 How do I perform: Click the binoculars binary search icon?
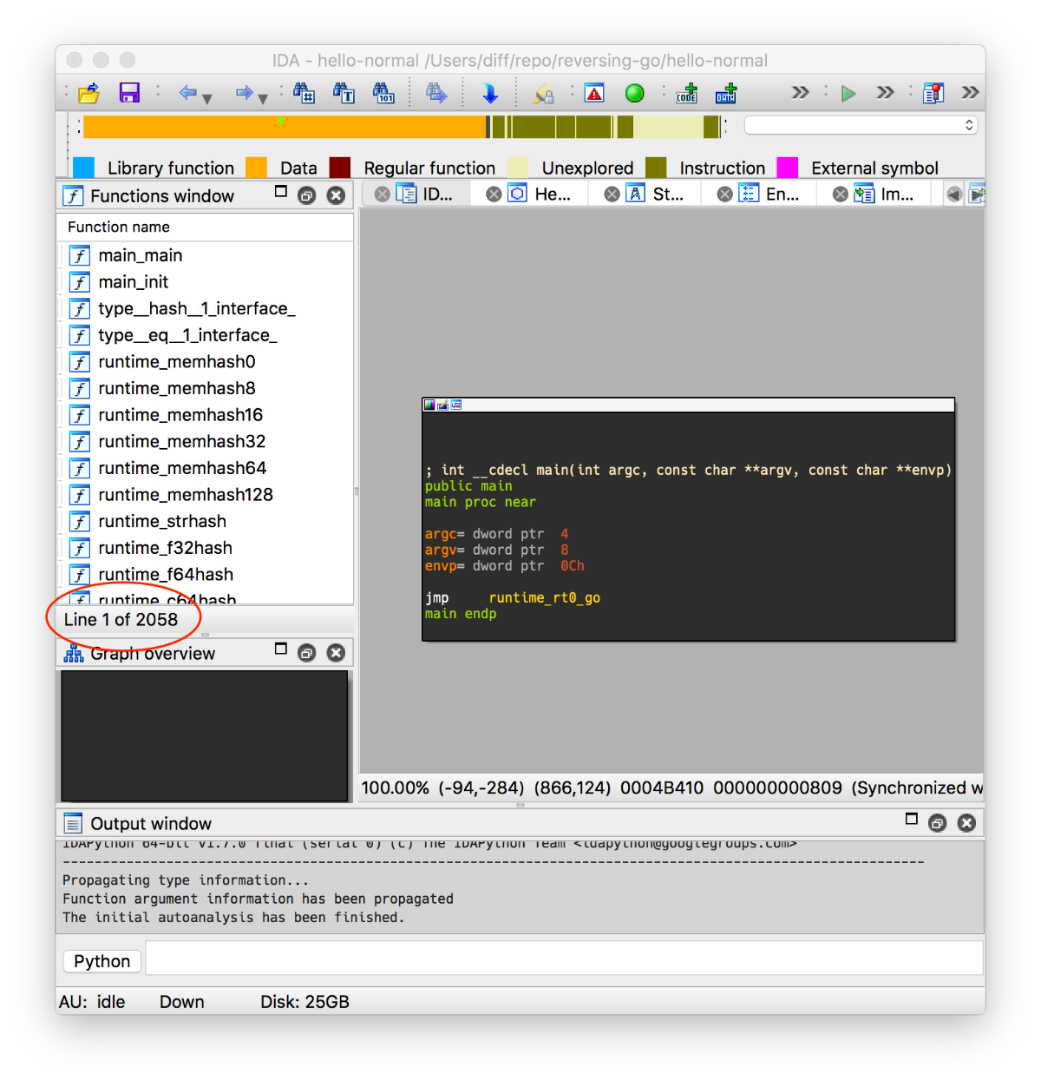383,93
